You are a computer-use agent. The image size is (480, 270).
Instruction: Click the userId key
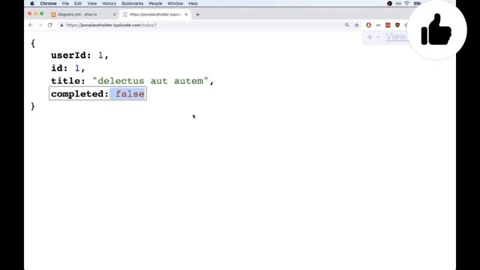click(70, 55)
